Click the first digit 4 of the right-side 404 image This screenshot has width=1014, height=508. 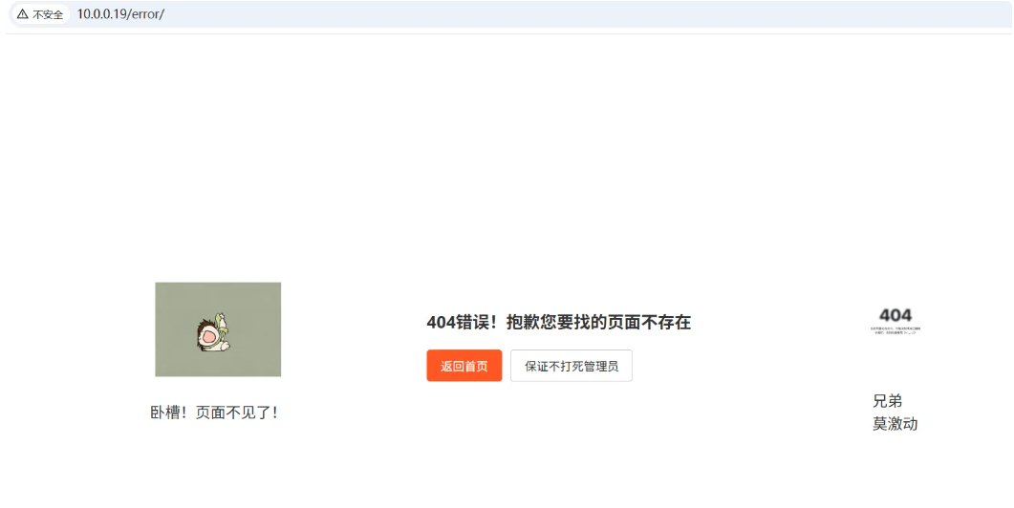tap(885, 315)
